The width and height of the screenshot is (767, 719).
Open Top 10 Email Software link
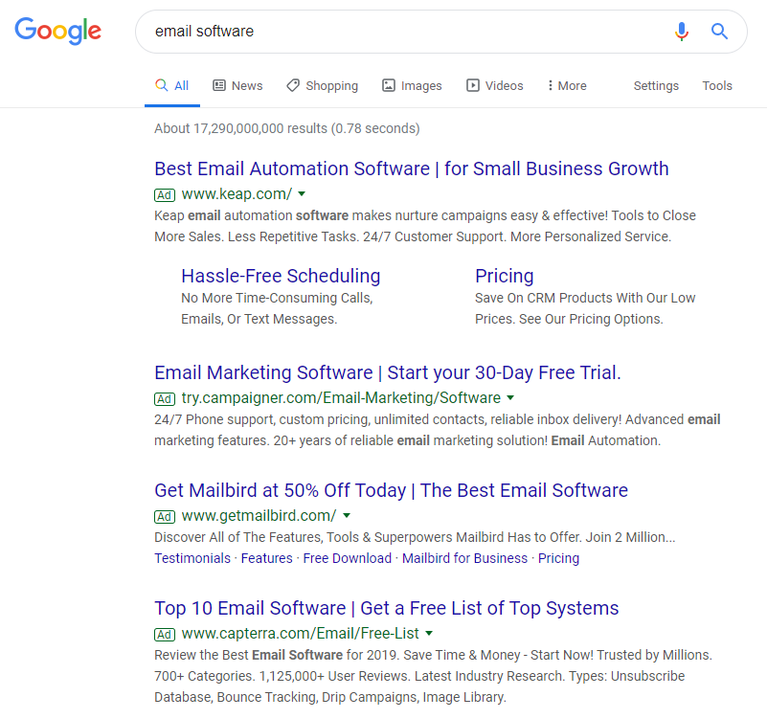(386, 608)
